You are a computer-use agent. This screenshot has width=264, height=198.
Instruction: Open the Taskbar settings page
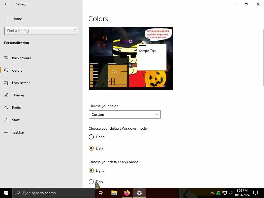(41, 132)
